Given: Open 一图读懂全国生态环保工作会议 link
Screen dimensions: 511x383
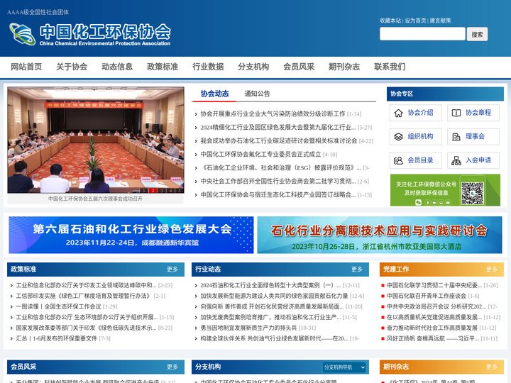Looking at the screenshot, I should pyautogui.click(x=59, y=306).
